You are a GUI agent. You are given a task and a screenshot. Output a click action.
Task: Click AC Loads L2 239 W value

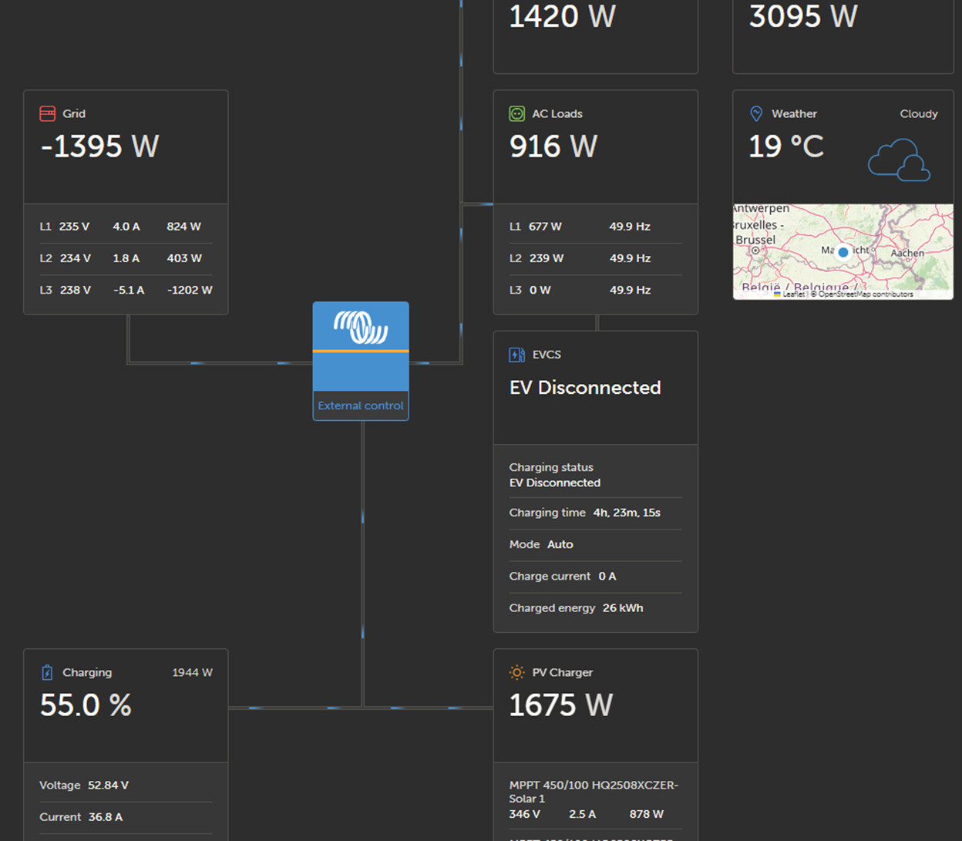[547, 258]
